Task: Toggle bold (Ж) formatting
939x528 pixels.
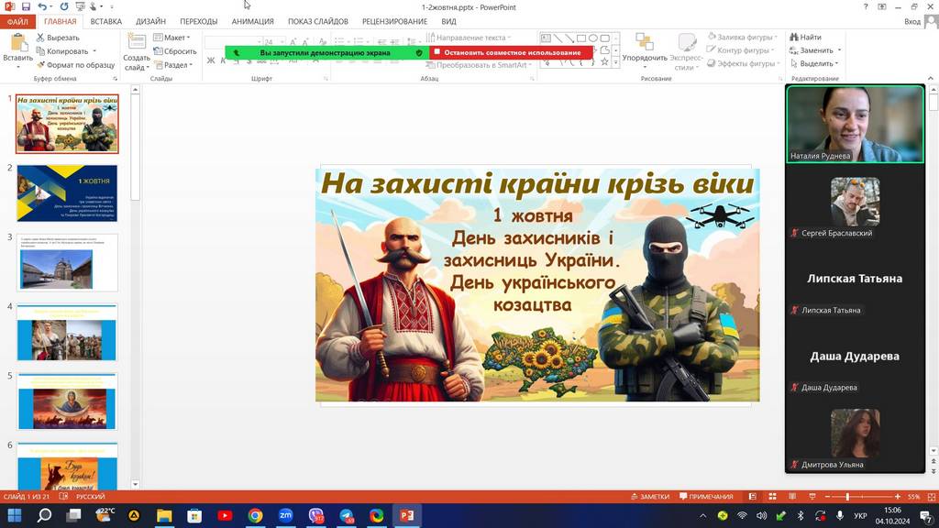Action: pos(211,60)
